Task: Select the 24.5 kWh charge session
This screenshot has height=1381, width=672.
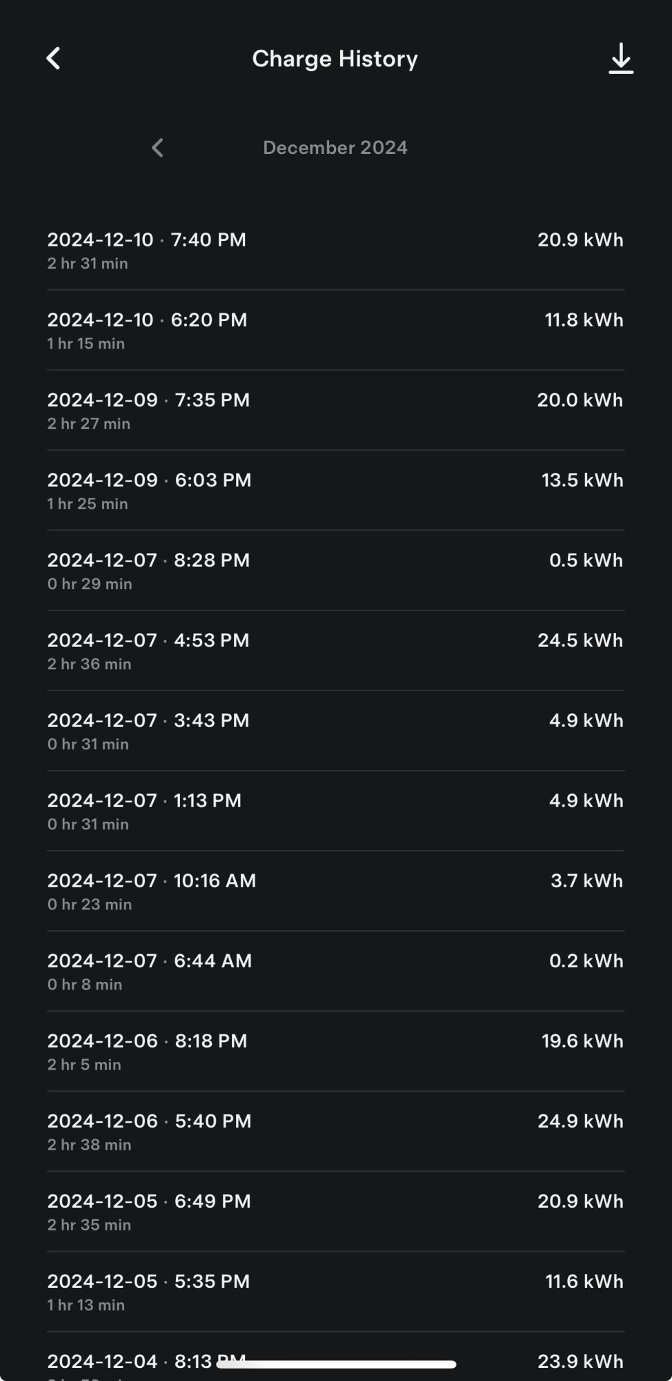Action: [335, 650]
